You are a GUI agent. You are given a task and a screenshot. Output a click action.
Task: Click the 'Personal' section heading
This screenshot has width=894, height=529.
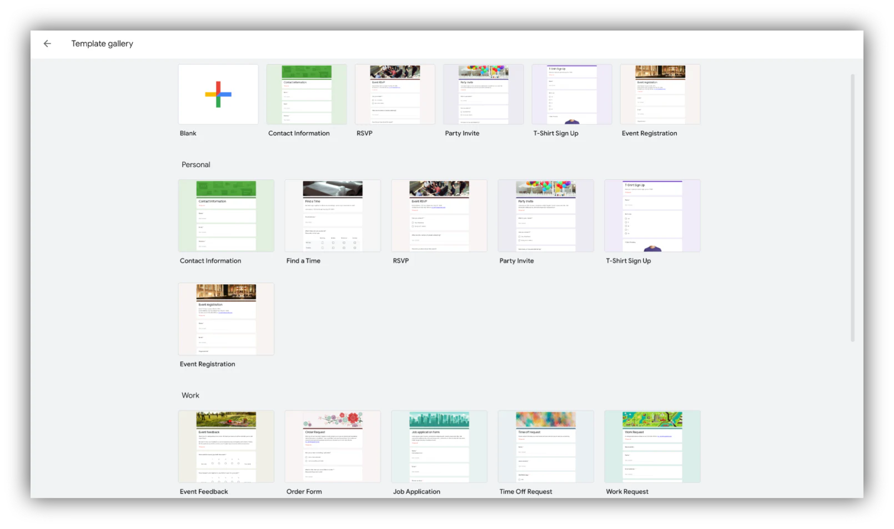tap(196, 165)
